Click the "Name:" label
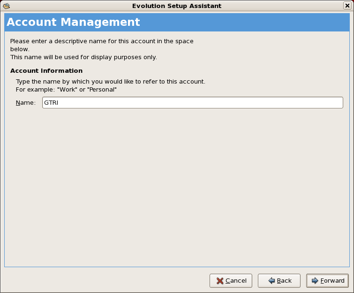Viewport: 354px width, 293px height. tap(25, 103)
